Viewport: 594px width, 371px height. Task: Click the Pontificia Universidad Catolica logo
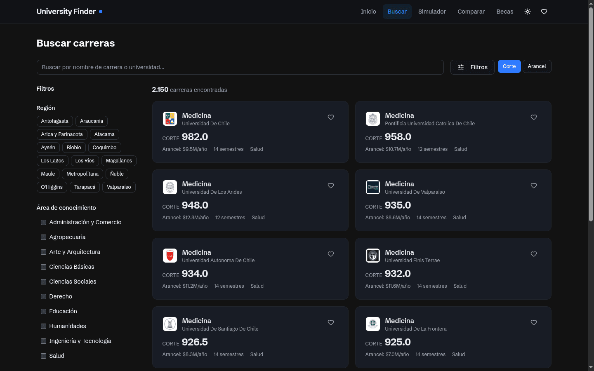(373, 119)
